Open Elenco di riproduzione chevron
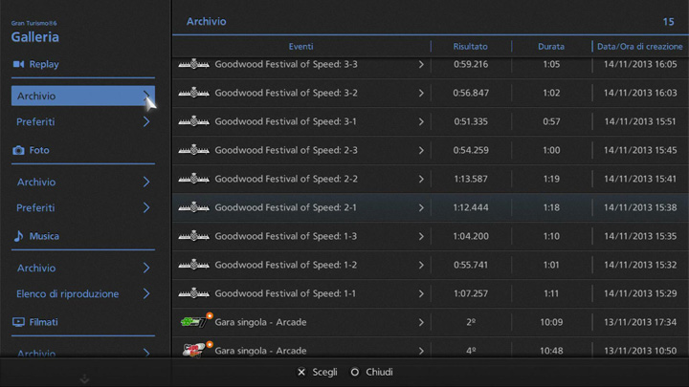689x387 pixels. click(x=146, y=293)
